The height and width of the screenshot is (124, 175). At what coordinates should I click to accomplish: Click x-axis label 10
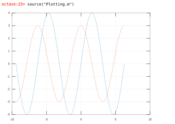click(x=150, y=119)
